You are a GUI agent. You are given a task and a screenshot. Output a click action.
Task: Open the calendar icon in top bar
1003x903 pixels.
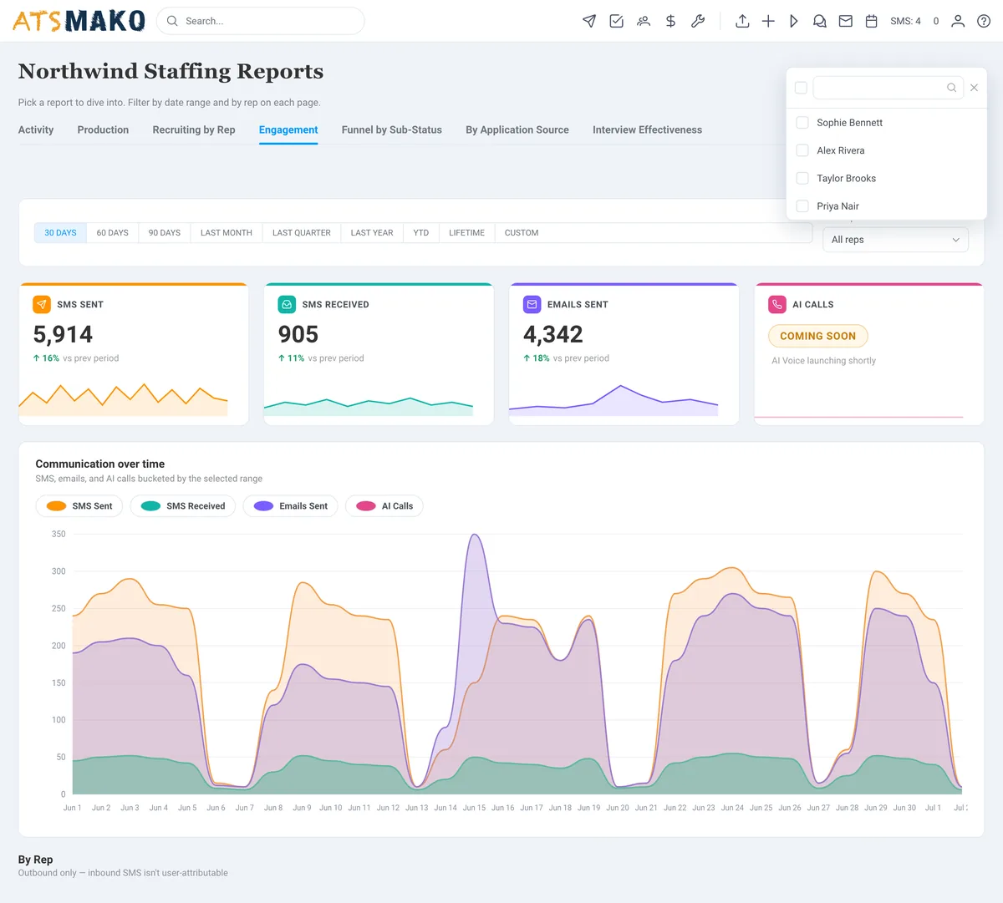coord(871,21)
